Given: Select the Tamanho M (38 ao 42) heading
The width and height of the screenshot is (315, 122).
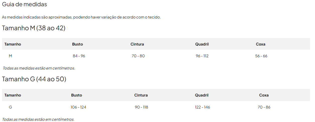Looking at the screenshot, I should [x=34, y=28].
